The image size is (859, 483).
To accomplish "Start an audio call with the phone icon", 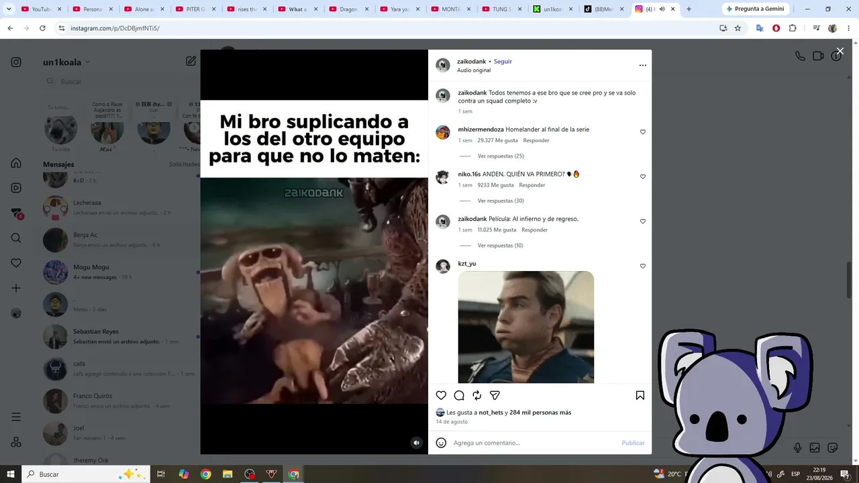I will [800, 56].
